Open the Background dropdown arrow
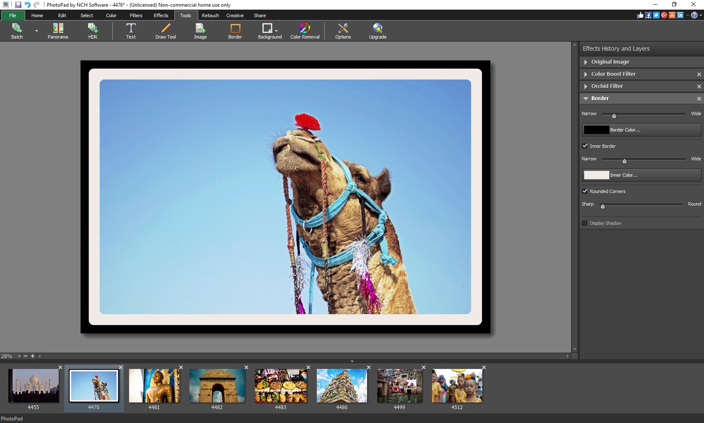704x423 pixels. click(277, 31)
